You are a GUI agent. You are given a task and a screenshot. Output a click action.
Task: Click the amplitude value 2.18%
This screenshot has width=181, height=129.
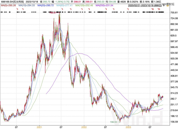pos(146,2)
